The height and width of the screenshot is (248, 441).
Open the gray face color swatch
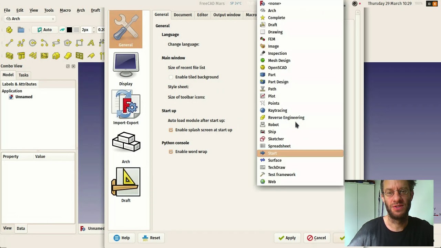click(76, 30)
